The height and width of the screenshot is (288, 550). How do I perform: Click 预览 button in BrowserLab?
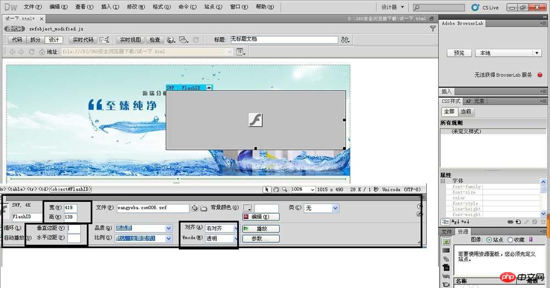coord(459,53)
